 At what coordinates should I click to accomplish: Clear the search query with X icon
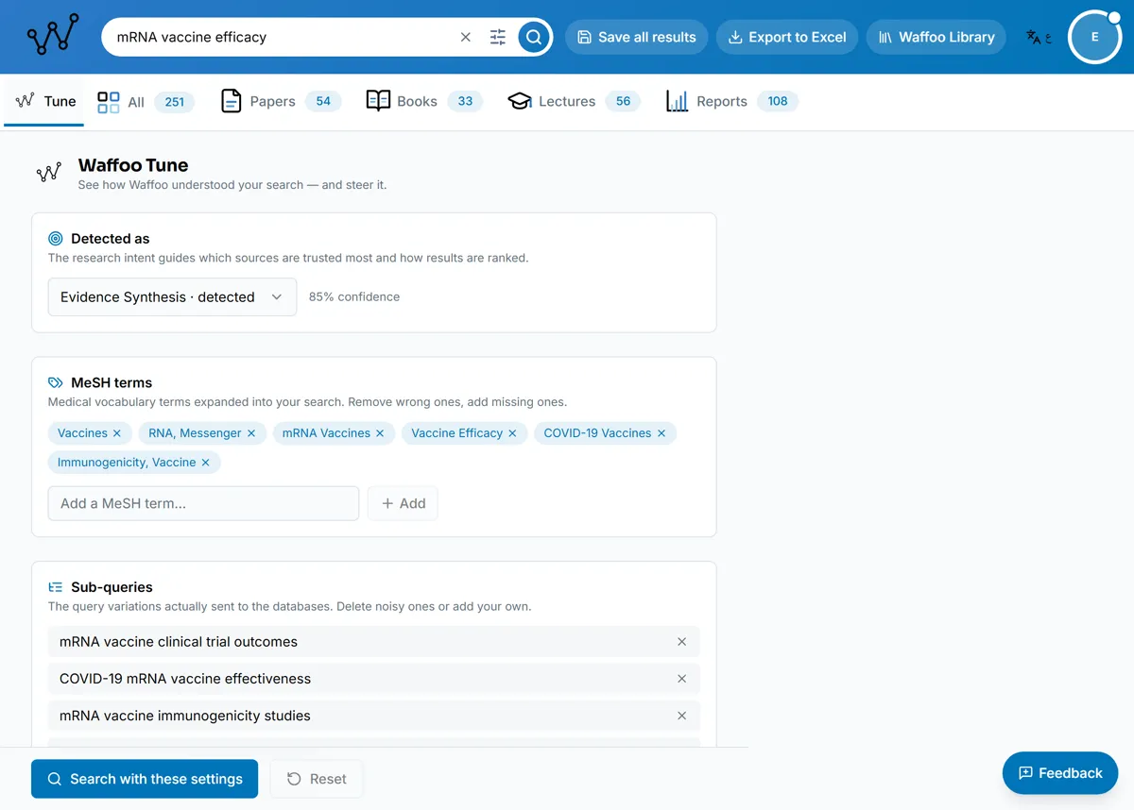(x=465, y=37)
